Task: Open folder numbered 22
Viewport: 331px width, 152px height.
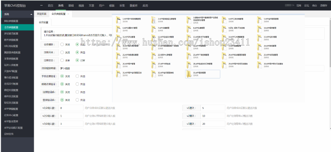Action: (x=162, y=56)
